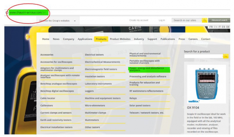Click the OX 9104 product title
234x137 pixels.
pos(193,107)
